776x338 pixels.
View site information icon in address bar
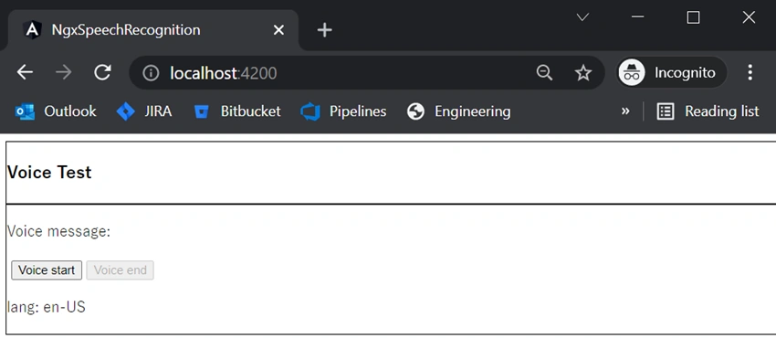pos(151,73)
